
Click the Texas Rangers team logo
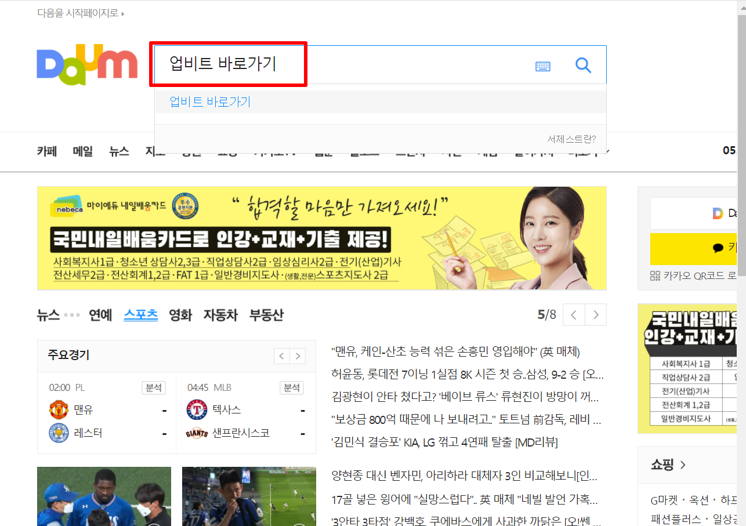click(197, 410)
